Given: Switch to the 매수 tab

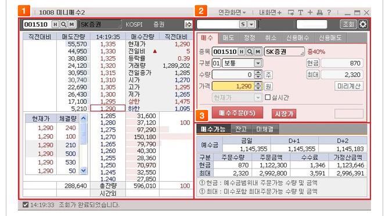Looking at the screenshot, I should (x=207, y=38).
